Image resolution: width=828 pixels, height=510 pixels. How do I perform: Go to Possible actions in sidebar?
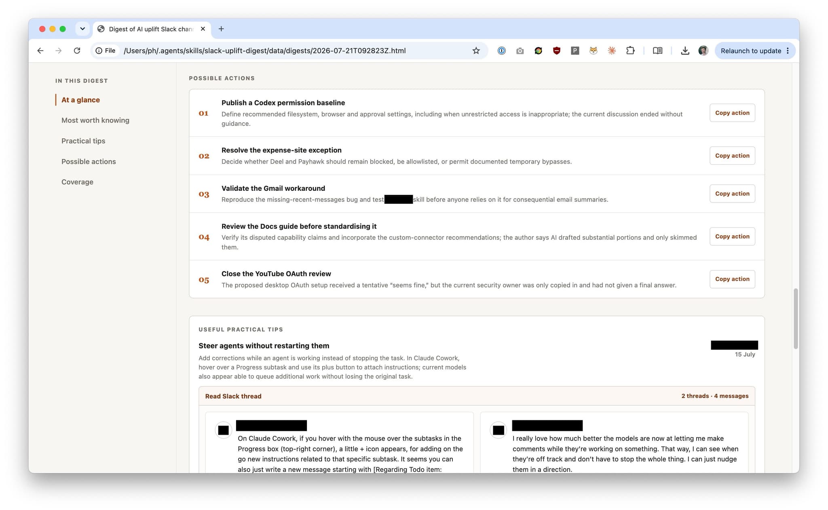(89, 161)
